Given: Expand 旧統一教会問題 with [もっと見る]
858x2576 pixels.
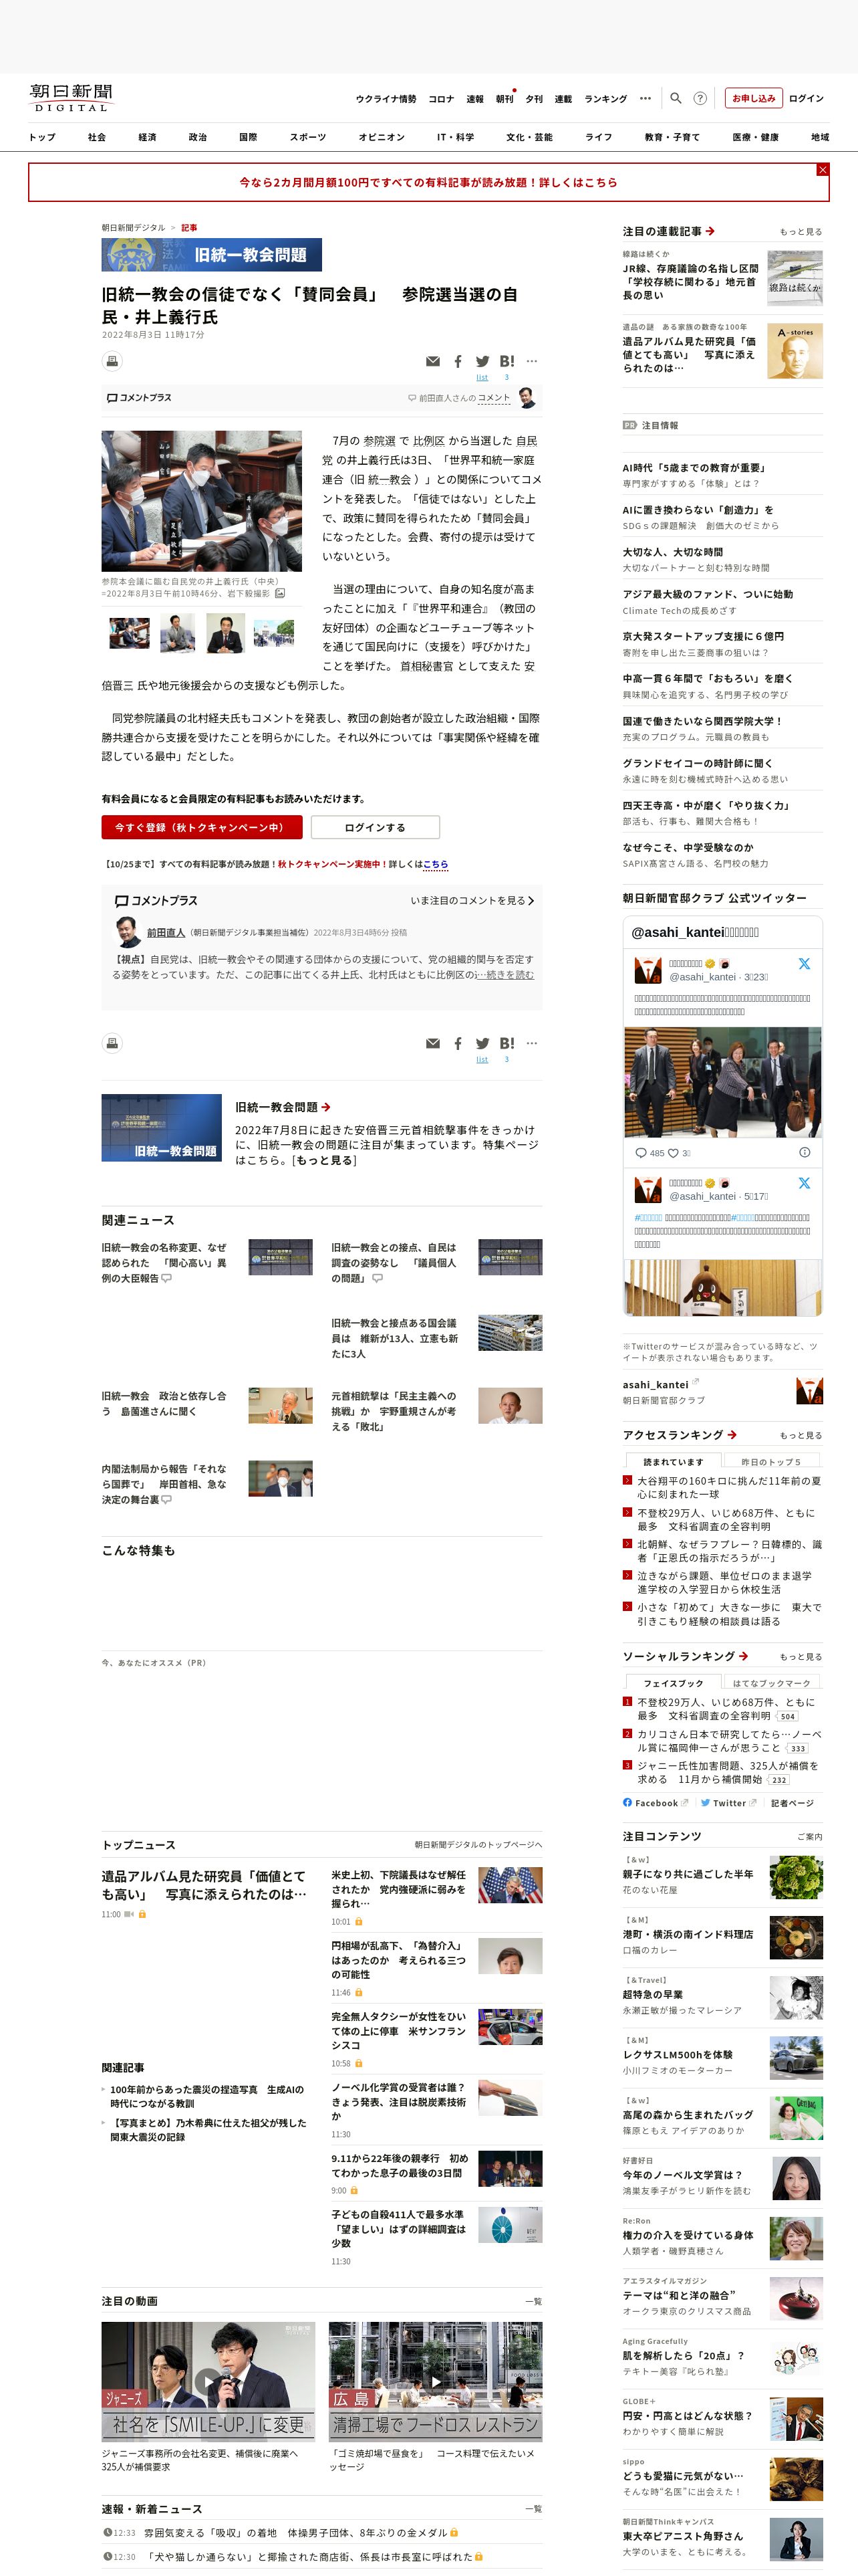Looking at the screenshot, I should click(323, 1160).
